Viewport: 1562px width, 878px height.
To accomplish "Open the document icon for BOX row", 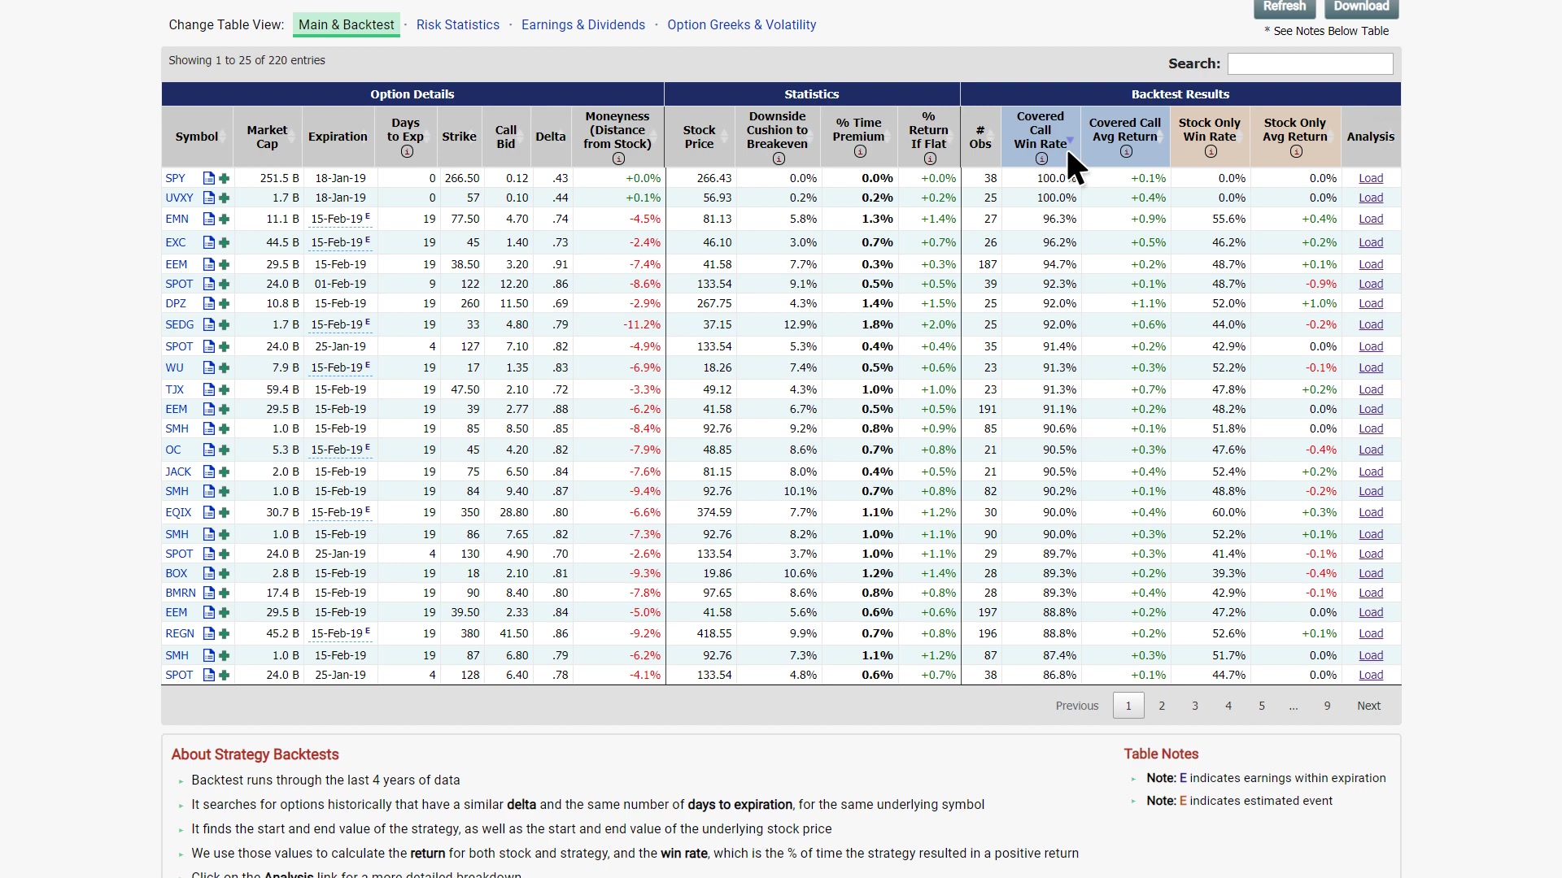I will (x=209, y=573).
